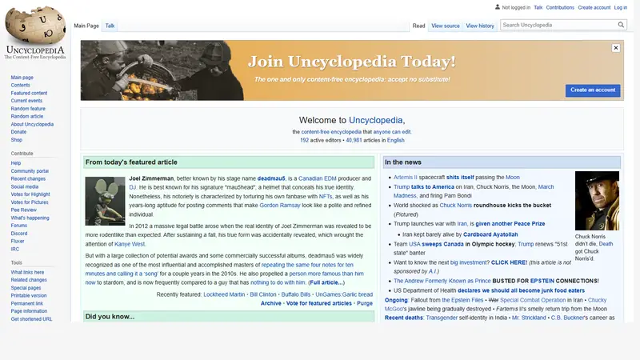Click Create account in top bar

point(594,7)
